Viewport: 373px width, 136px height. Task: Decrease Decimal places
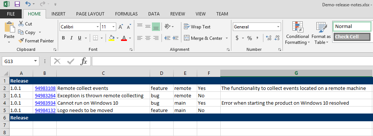pyautogui.click(x=277, y=38)
